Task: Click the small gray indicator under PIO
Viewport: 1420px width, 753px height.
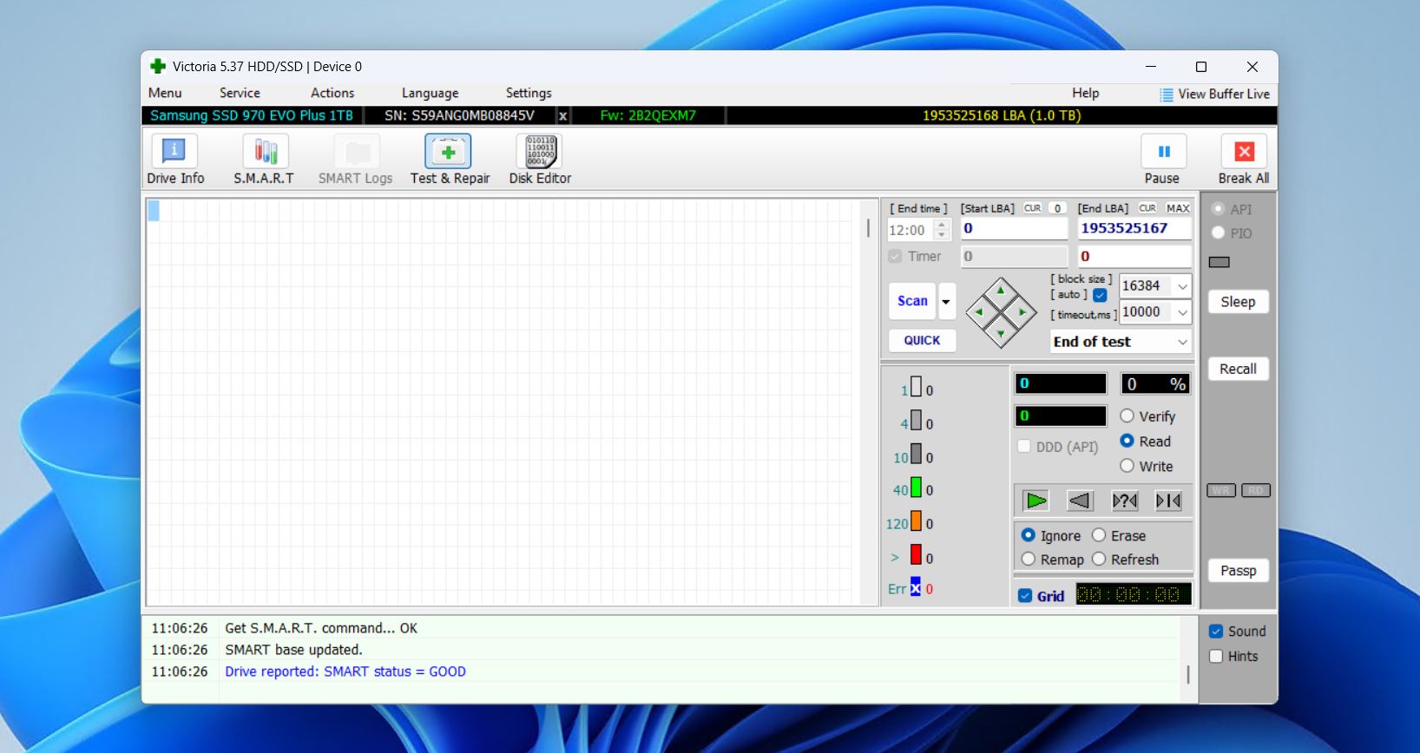Action: click(1219, 262)
